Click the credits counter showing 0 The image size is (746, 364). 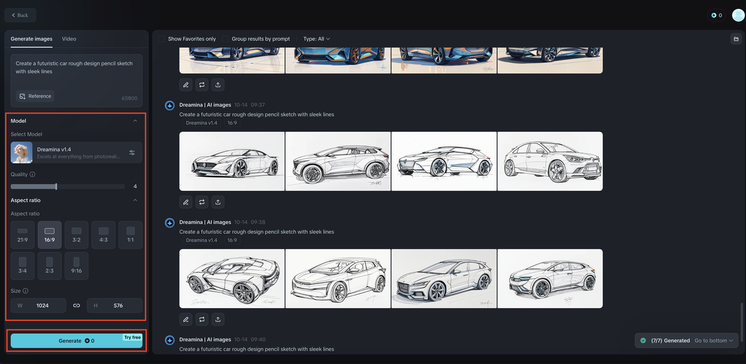tap(717, 15)
